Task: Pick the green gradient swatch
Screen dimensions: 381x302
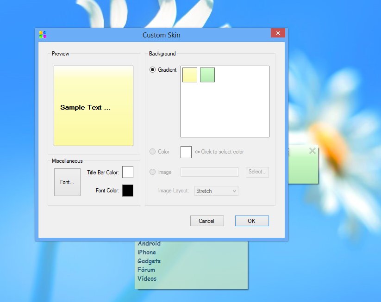Action: (x=207, y=75)
